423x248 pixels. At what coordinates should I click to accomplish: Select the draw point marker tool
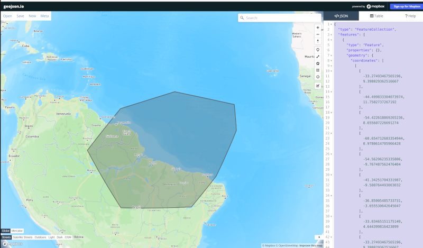click(x=318, y=50)
